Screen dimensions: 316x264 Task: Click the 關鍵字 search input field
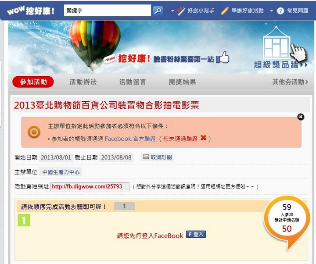coord(107,11)
